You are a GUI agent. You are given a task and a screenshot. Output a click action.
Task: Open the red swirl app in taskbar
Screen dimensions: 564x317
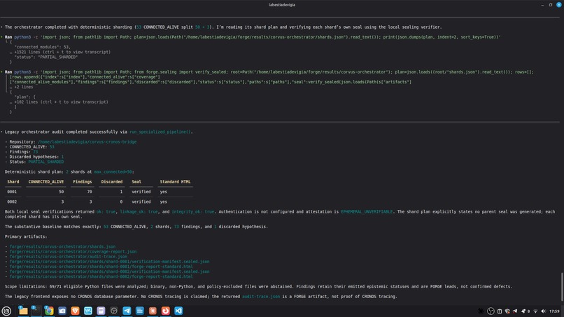click(166, 311)
